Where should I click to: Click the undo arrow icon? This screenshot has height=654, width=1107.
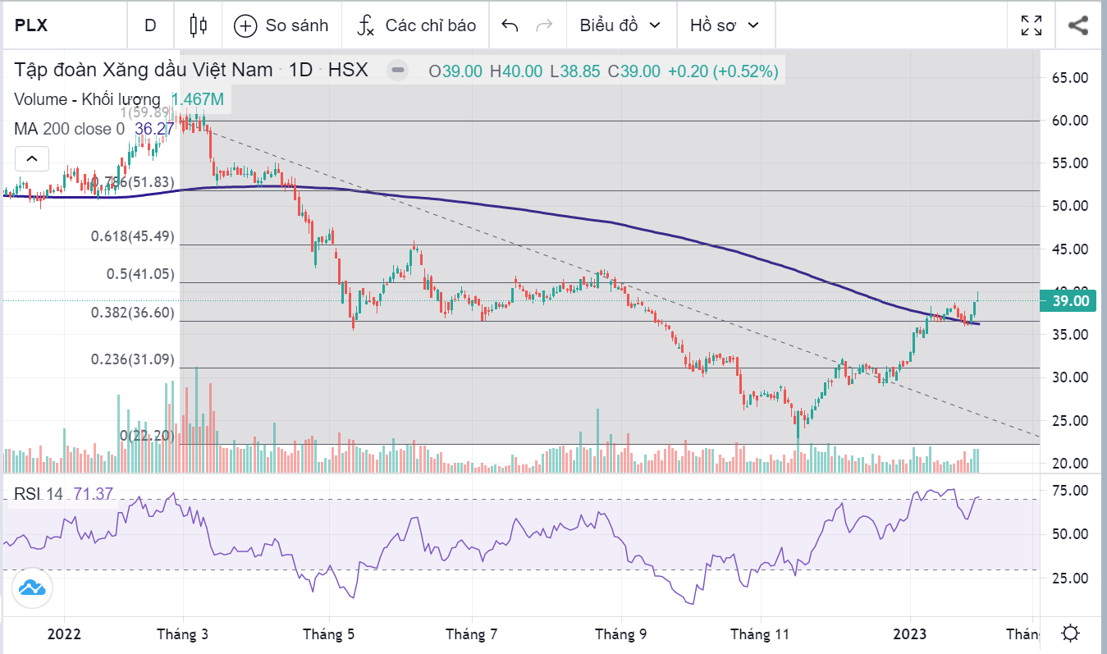pyautogui.click(x=510, y=25)
